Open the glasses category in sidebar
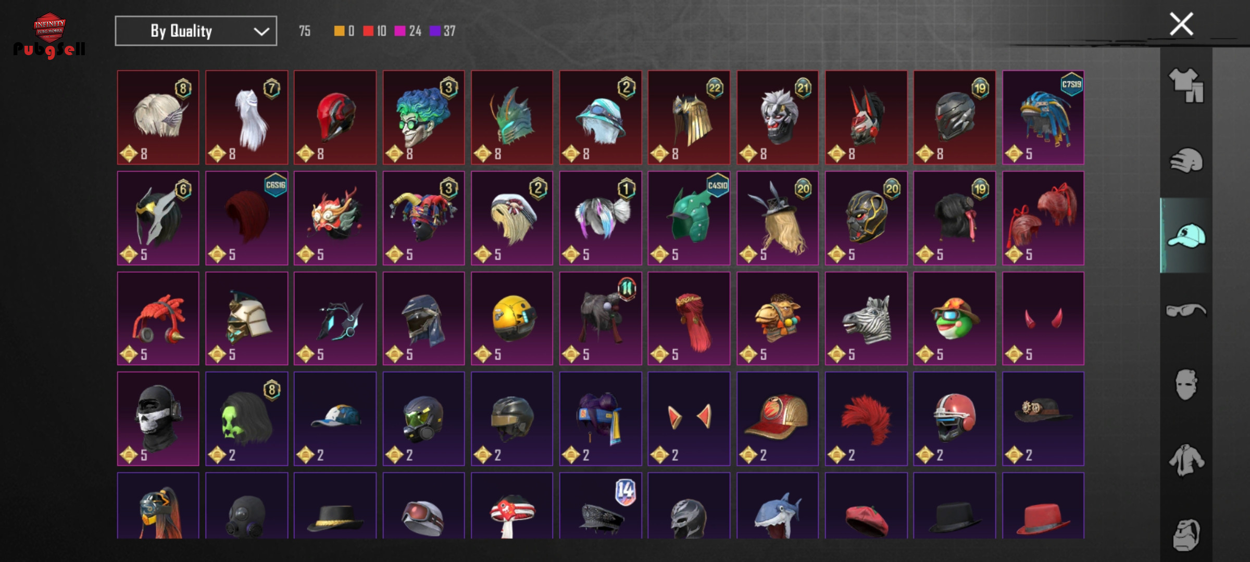Screen dimensions: 1250x562 [1186, 310]
